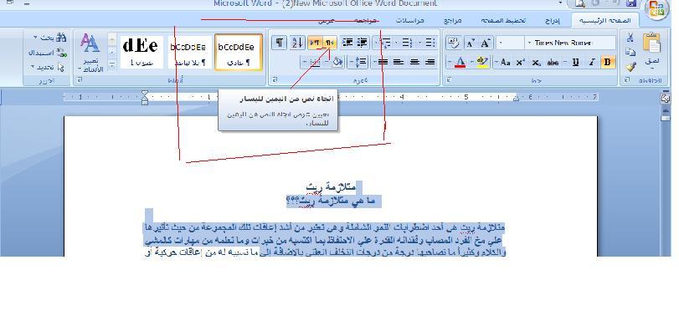Click the Grow Font icon
This screenshot has height=321, width=679.
click(486, 43)
